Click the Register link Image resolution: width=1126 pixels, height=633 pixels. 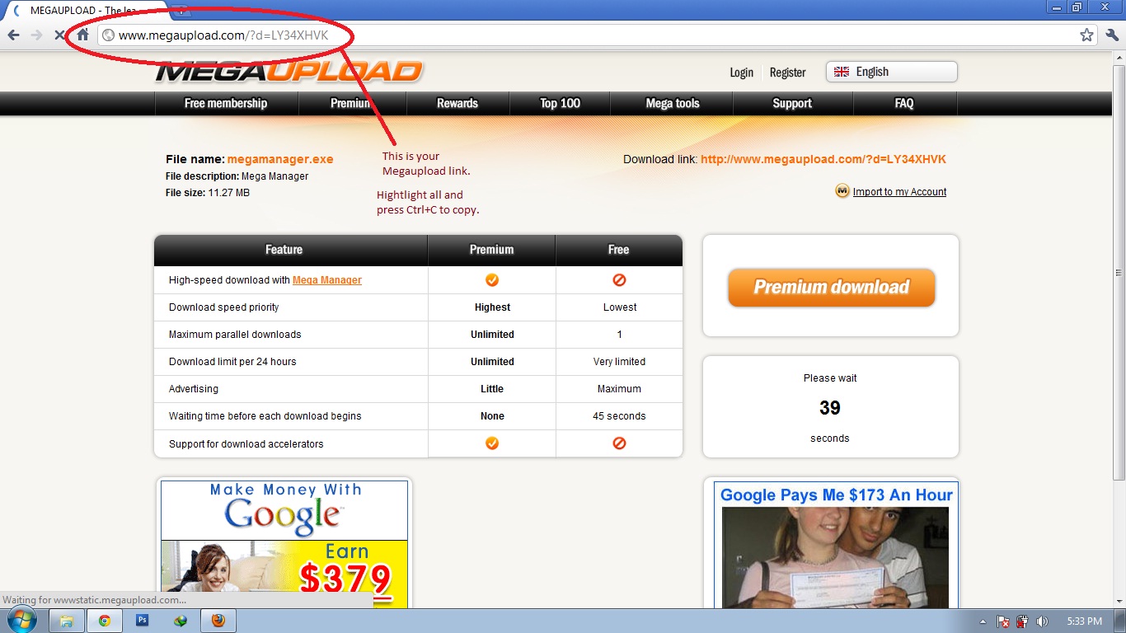point(787,73)
